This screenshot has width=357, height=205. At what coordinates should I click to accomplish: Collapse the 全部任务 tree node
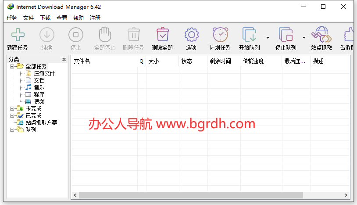(12, 67)
